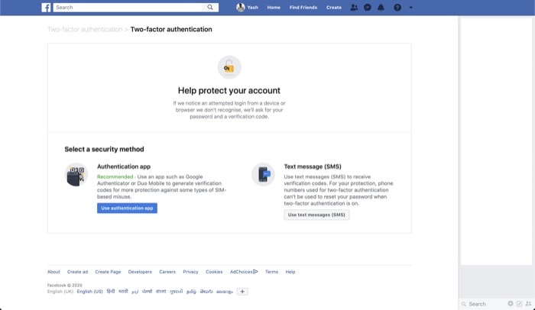Open the Developers footer link
This screenshot has height=310, width=535.
(x=140, y=272)
